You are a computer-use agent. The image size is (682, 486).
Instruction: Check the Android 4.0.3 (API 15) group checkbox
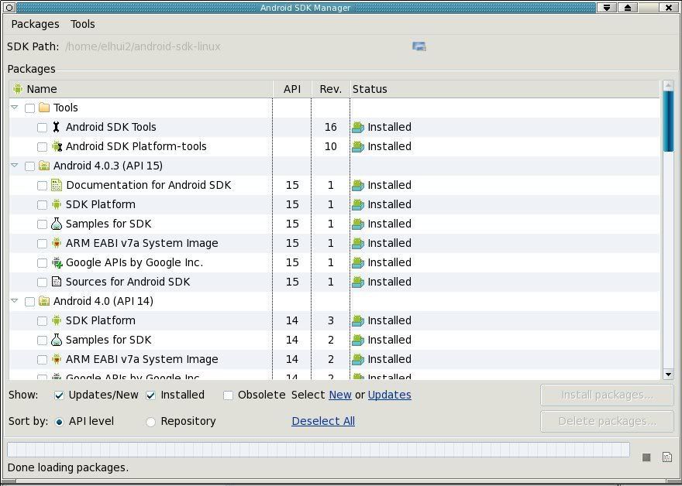29,166
